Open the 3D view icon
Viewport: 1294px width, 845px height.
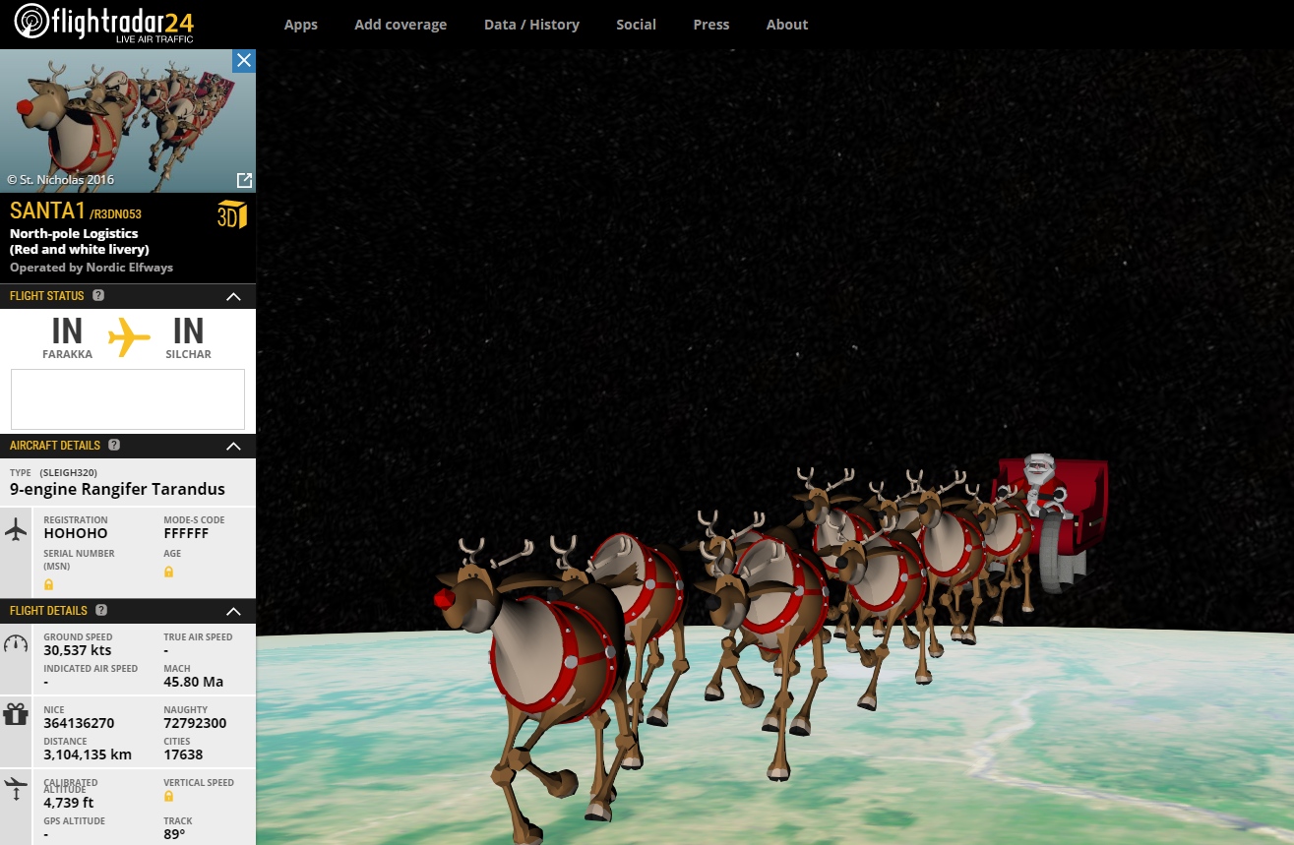[231, 214]
